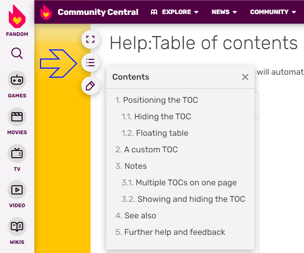304x253 pixels.
Task: Go to A custom TOC section
Action: tap(146, 149)
